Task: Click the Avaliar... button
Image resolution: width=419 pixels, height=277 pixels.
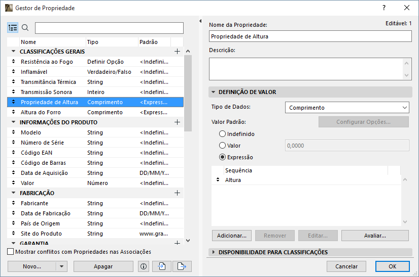Action: tap(375, 236)
